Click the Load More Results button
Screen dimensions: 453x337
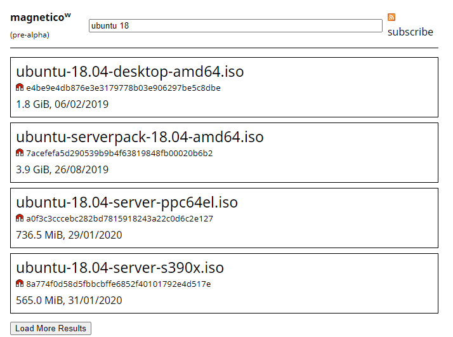click(x=51, y=328)
